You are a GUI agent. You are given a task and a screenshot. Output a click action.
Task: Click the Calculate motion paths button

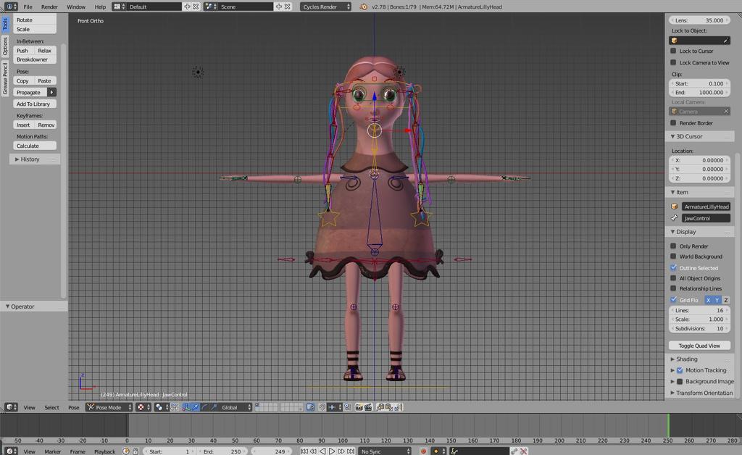(x=35, y=146)
